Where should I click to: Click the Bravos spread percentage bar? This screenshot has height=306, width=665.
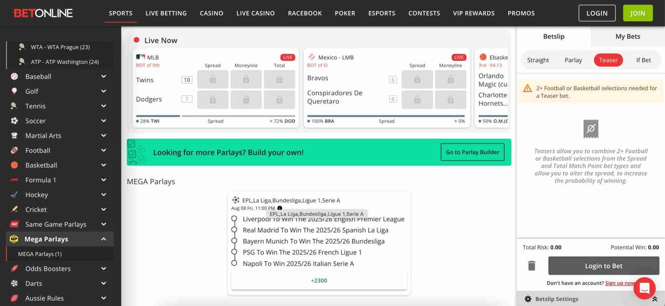387,116
